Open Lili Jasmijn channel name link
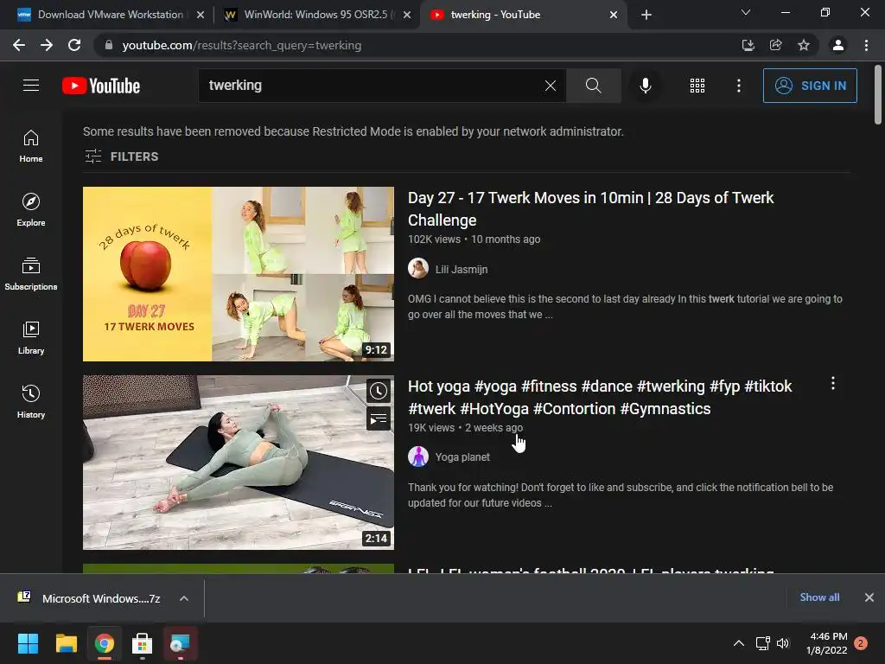The width and height of the screenshot is (885, 664). [x=462, y=270]
